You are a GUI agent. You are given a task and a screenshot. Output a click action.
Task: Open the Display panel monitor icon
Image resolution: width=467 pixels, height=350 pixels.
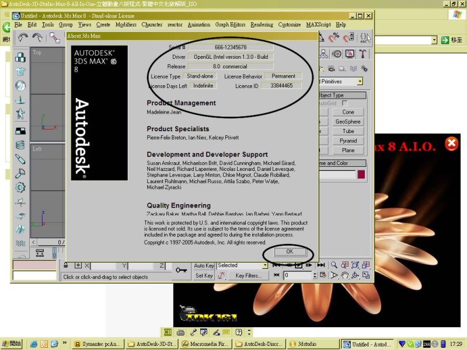[350, 54]
